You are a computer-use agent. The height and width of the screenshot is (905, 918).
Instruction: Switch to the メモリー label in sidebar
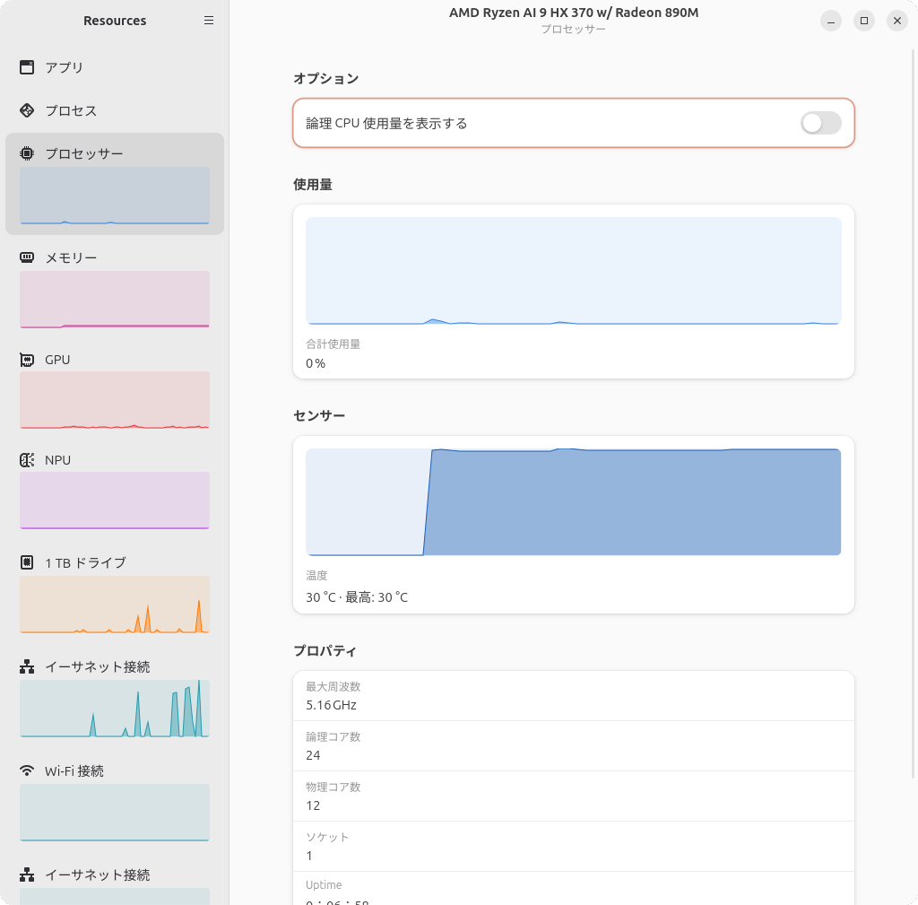pyautogui.click(x=71, y=257)
